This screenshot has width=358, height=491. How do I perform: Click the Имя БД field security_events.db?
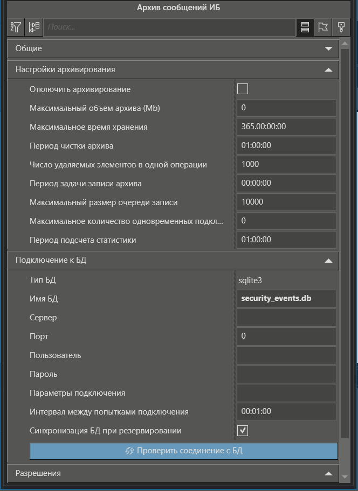(x=286, y=299)
